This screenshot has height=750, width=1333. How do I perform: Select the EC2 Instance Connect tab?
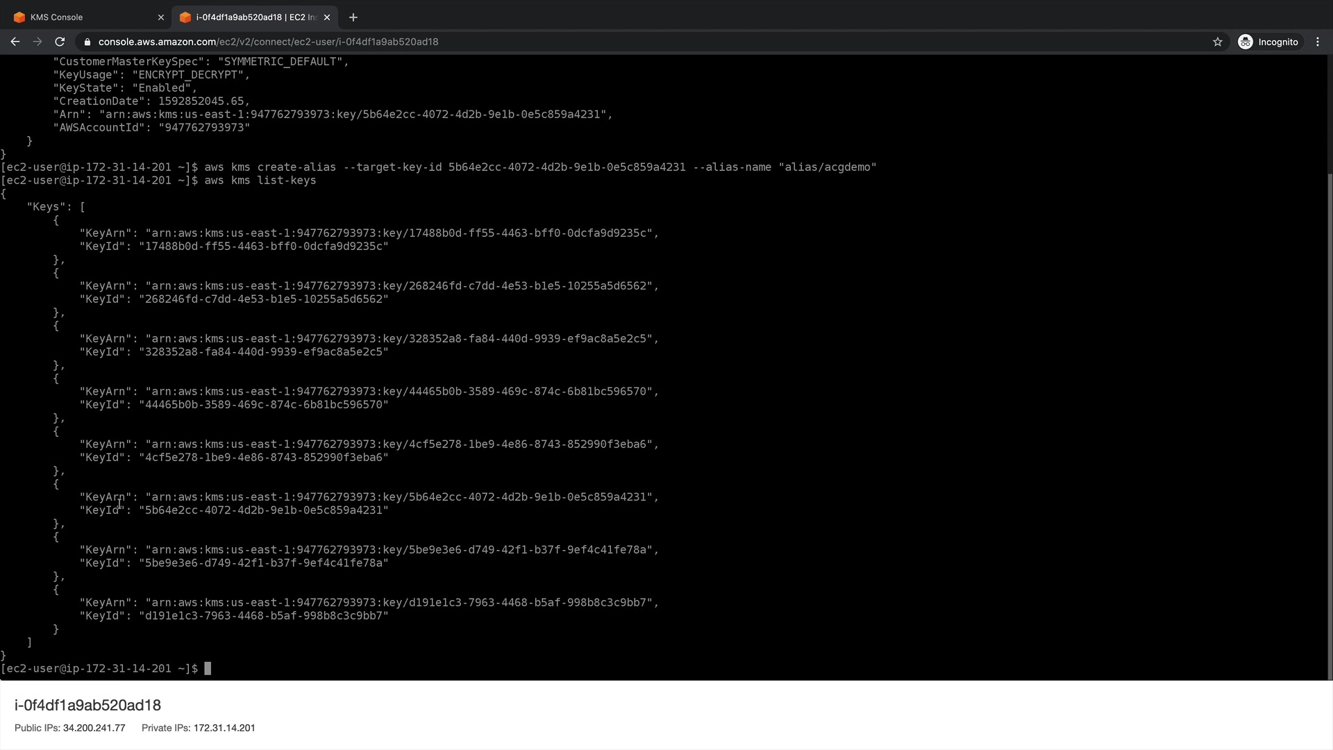[250, 17]
